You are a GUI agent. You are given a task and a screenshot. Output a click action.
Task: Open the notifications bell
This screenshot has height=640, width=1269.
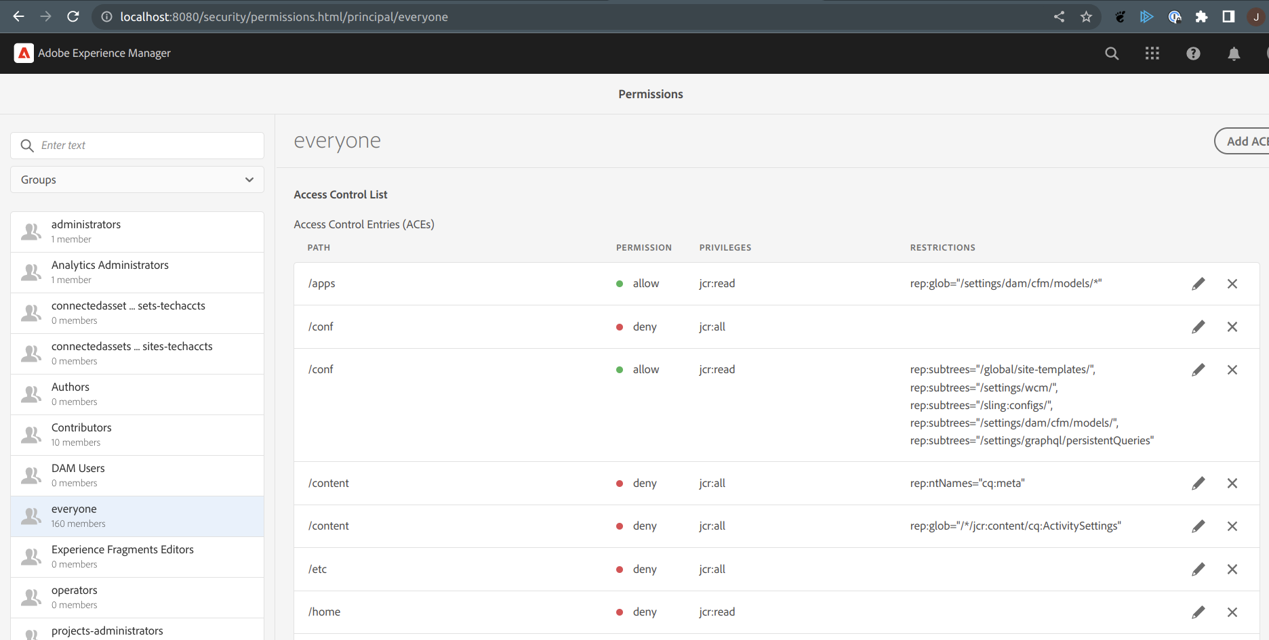click(x=1234, y=54)
